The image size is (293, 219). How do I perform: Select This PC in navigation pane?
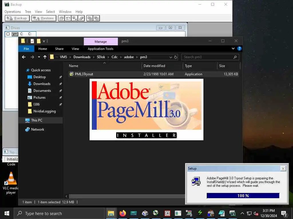[37, 120]
